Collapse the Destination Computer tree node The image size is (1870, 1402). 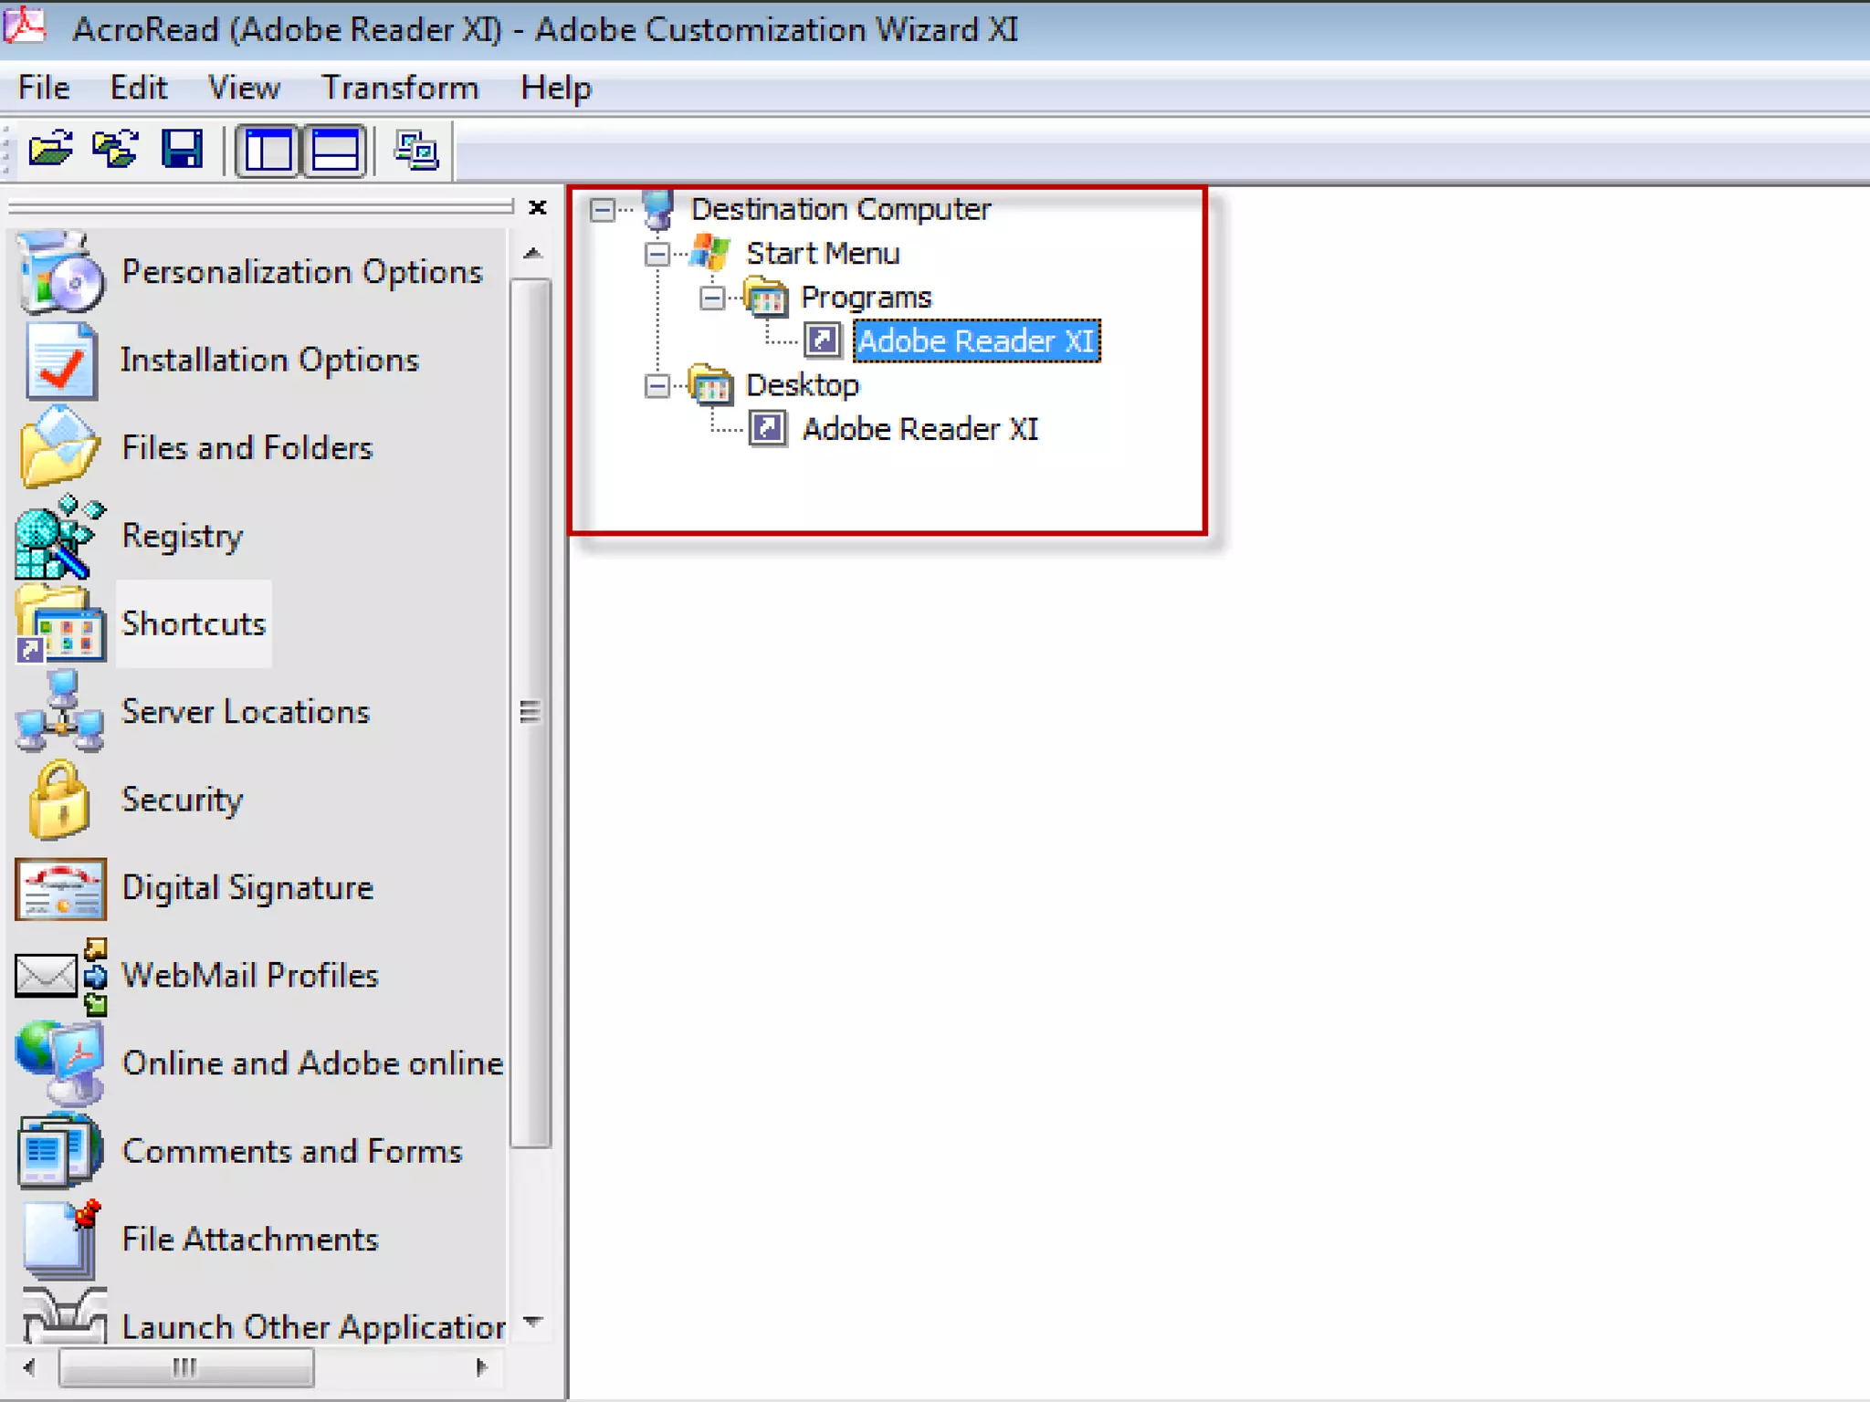click(x=602, y=210)
